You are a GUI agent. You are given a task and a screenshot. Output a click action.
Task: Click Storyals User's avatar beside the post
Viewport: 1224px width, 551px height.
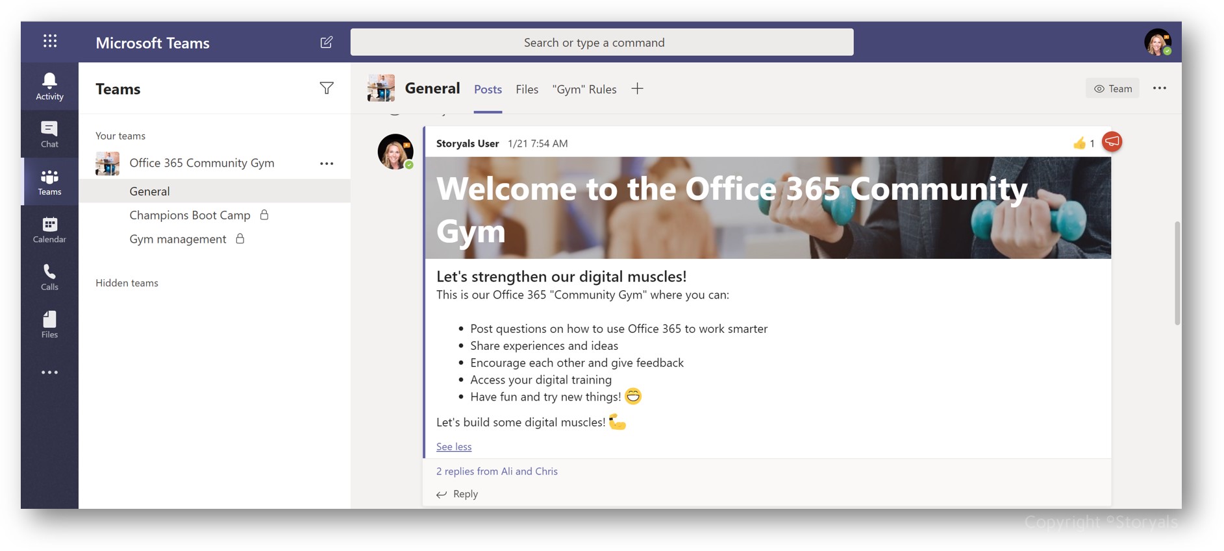click(395, 152)
